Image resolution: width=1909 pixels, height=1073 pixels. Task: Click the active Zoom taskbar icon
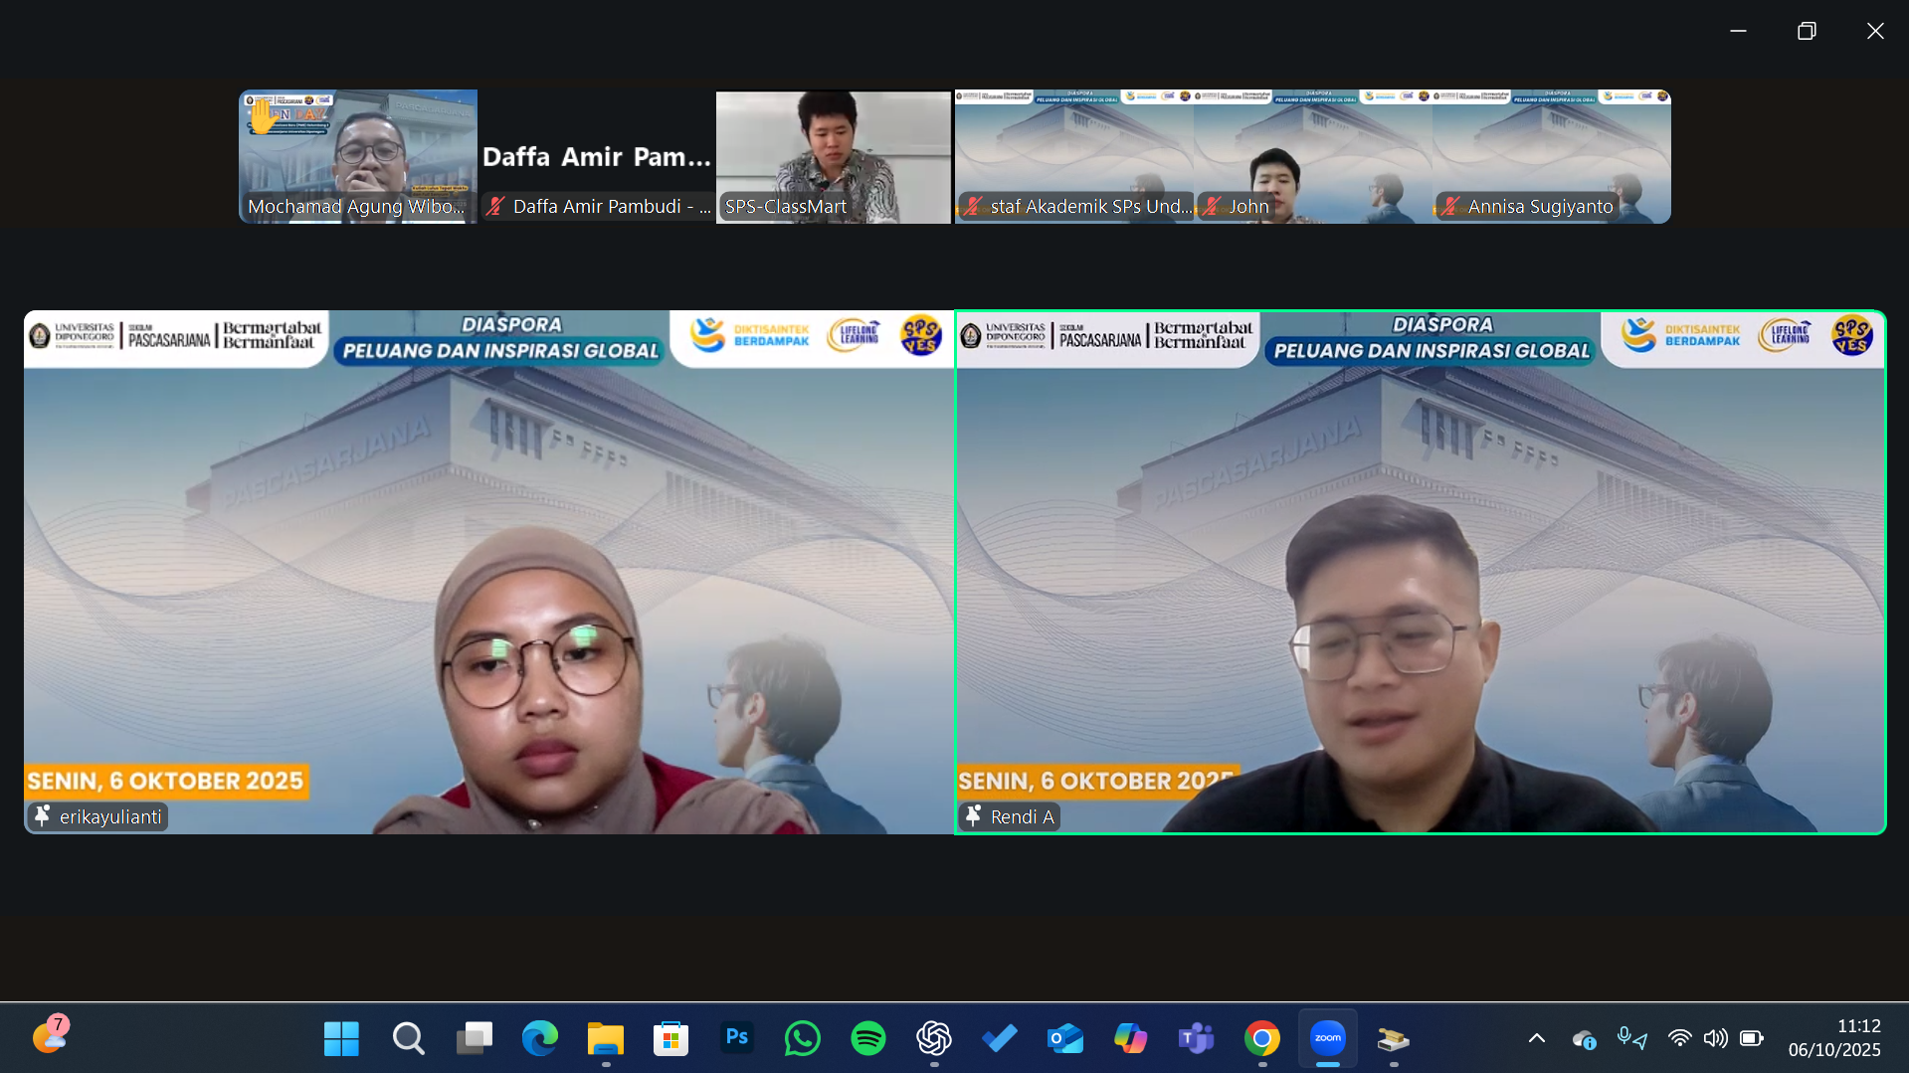pyautogui.click(x=1327, y=1038)
